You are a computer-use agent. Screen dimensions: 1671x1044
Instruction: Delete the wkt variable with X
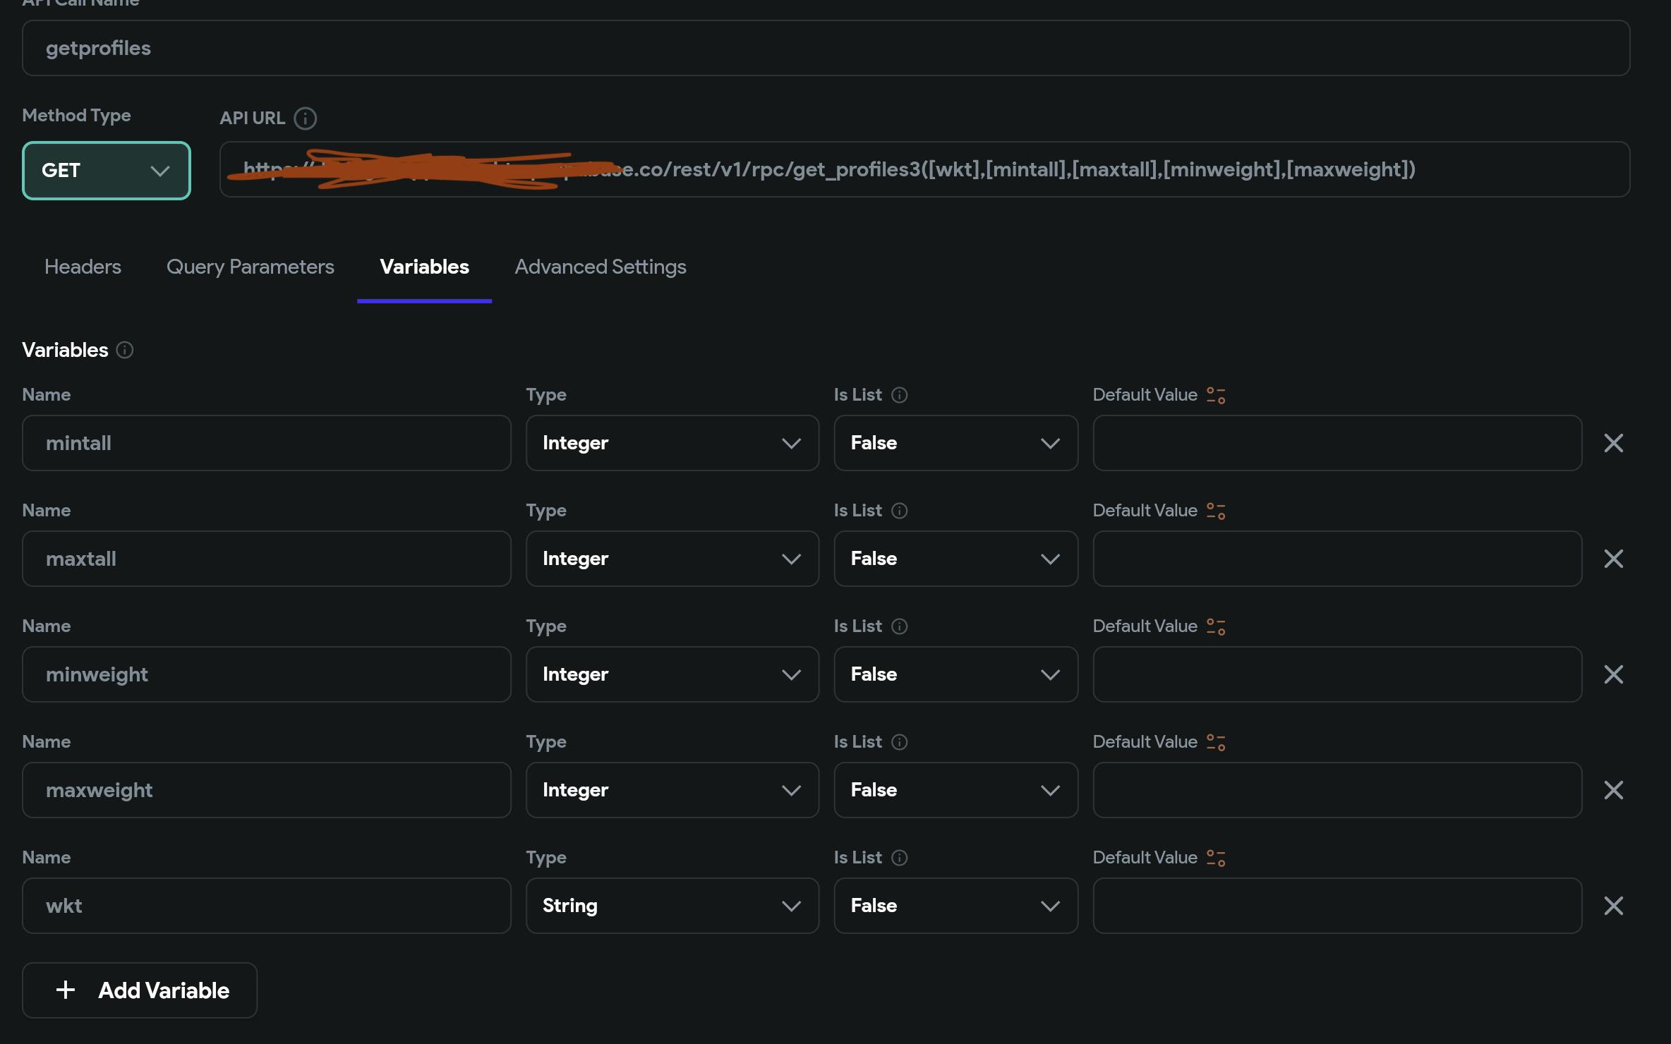coord(1613,906)
